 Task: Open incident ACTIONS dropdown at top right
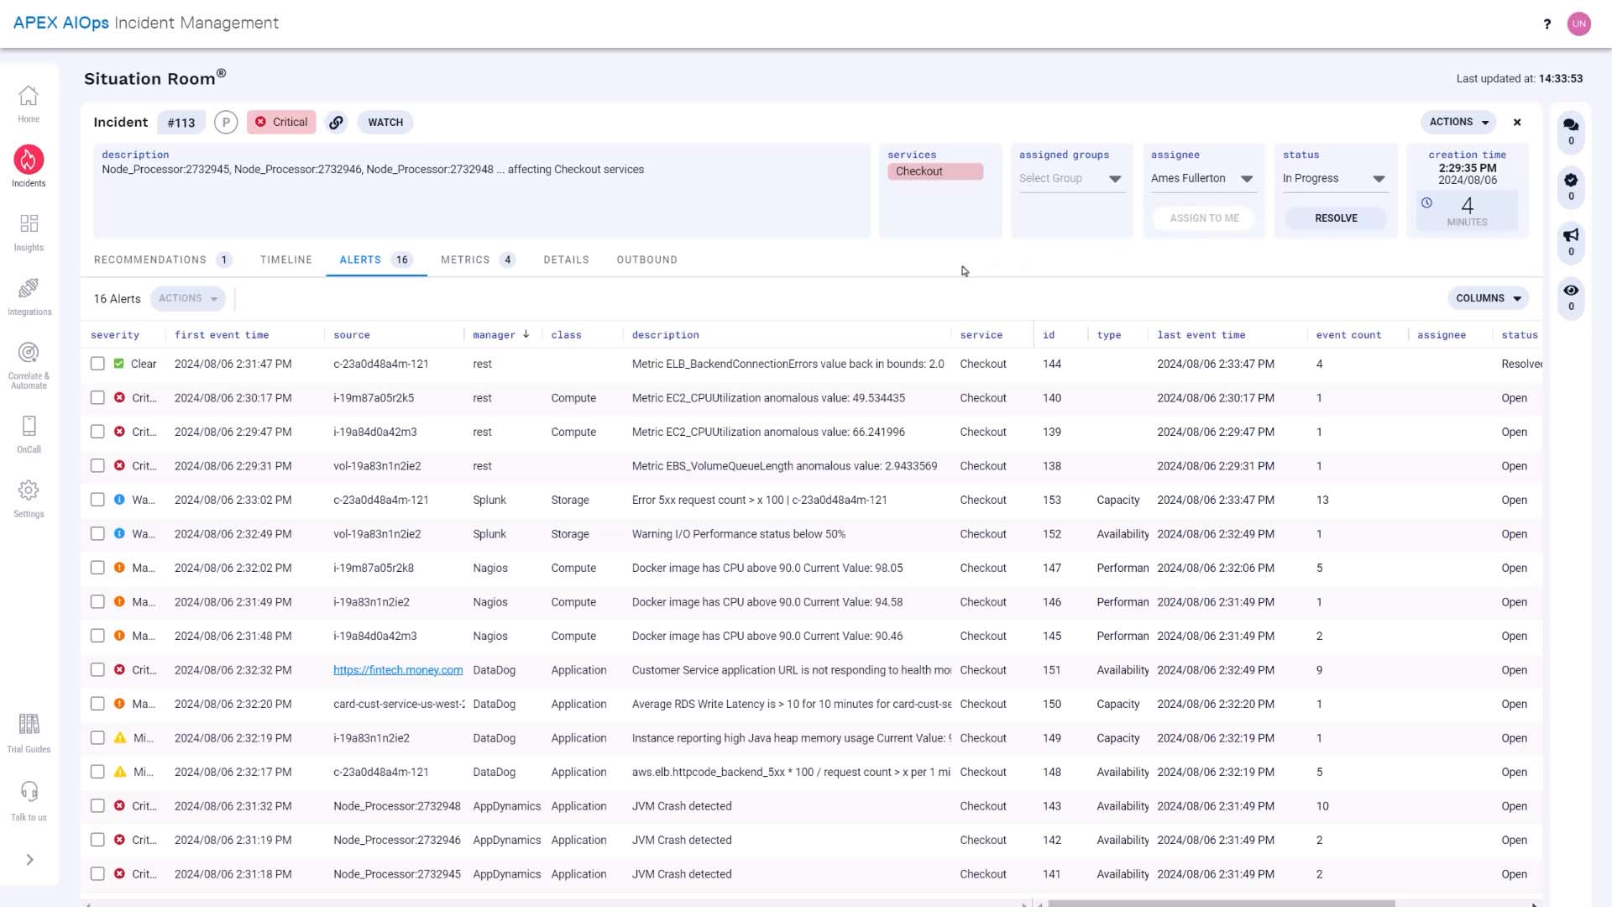[x=1458, y=123]
